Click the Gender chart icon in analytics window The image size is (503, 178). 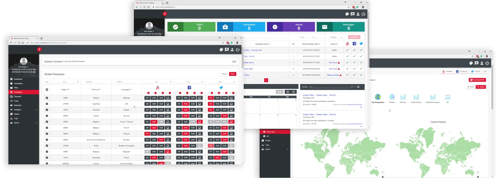392,97
